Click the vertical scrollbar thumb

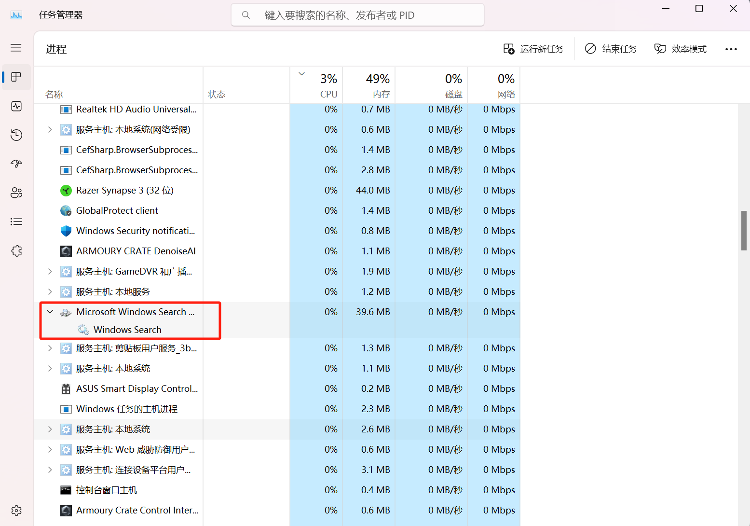coord(744,231)
